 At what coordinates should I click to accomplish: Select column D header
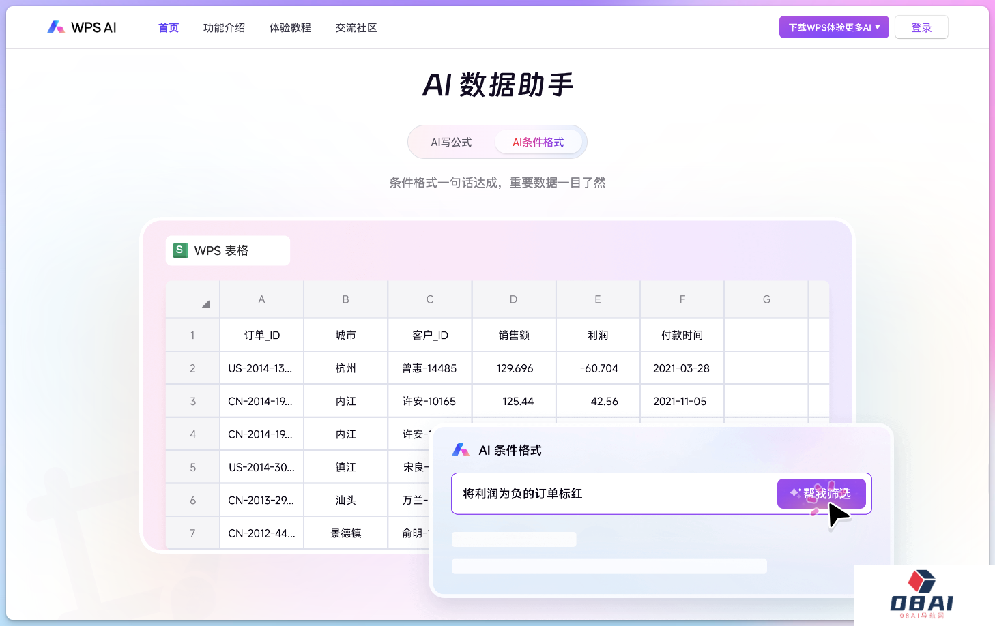(x=514, y=299)
